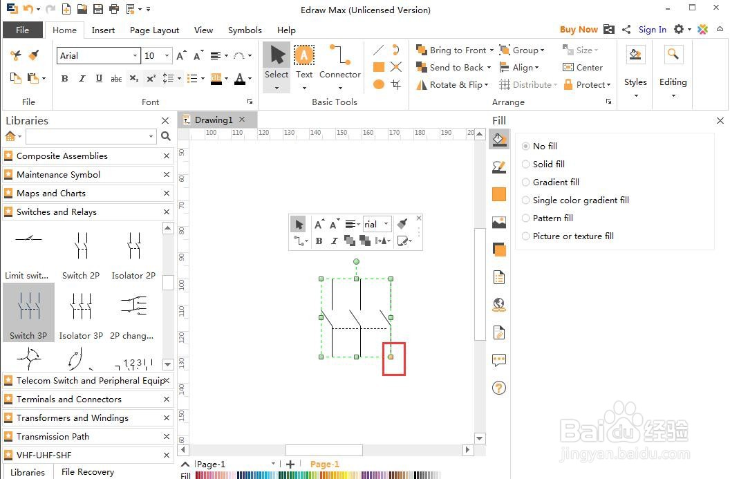Click the canvas scroll down arrow
730x479 pixels.
480,438
